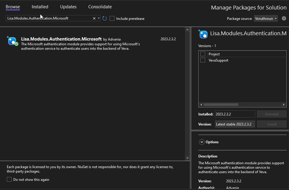Click the package icon in details pane header
Screen dimensions: 289x190
[203, 34]
